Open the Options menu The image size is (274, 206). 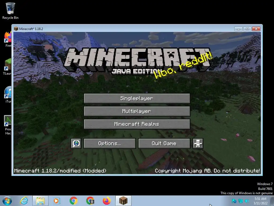coord(109,144)
